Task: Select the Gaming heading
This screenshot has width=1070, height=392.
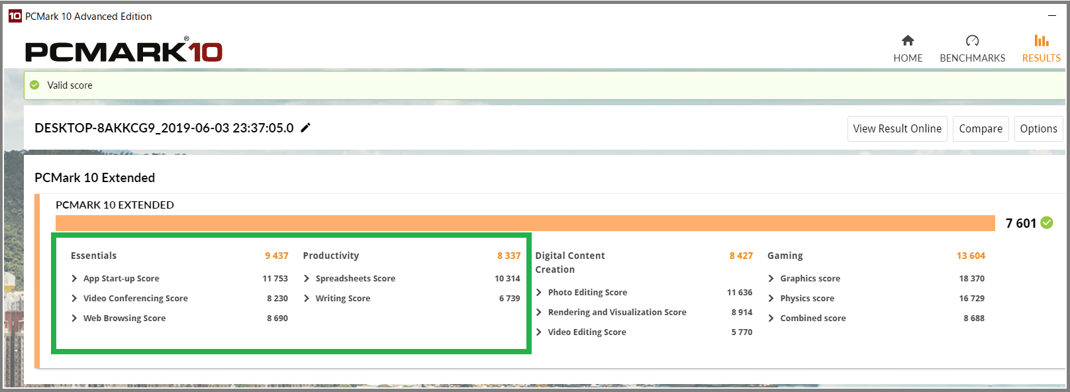Action: click(785, 256)
